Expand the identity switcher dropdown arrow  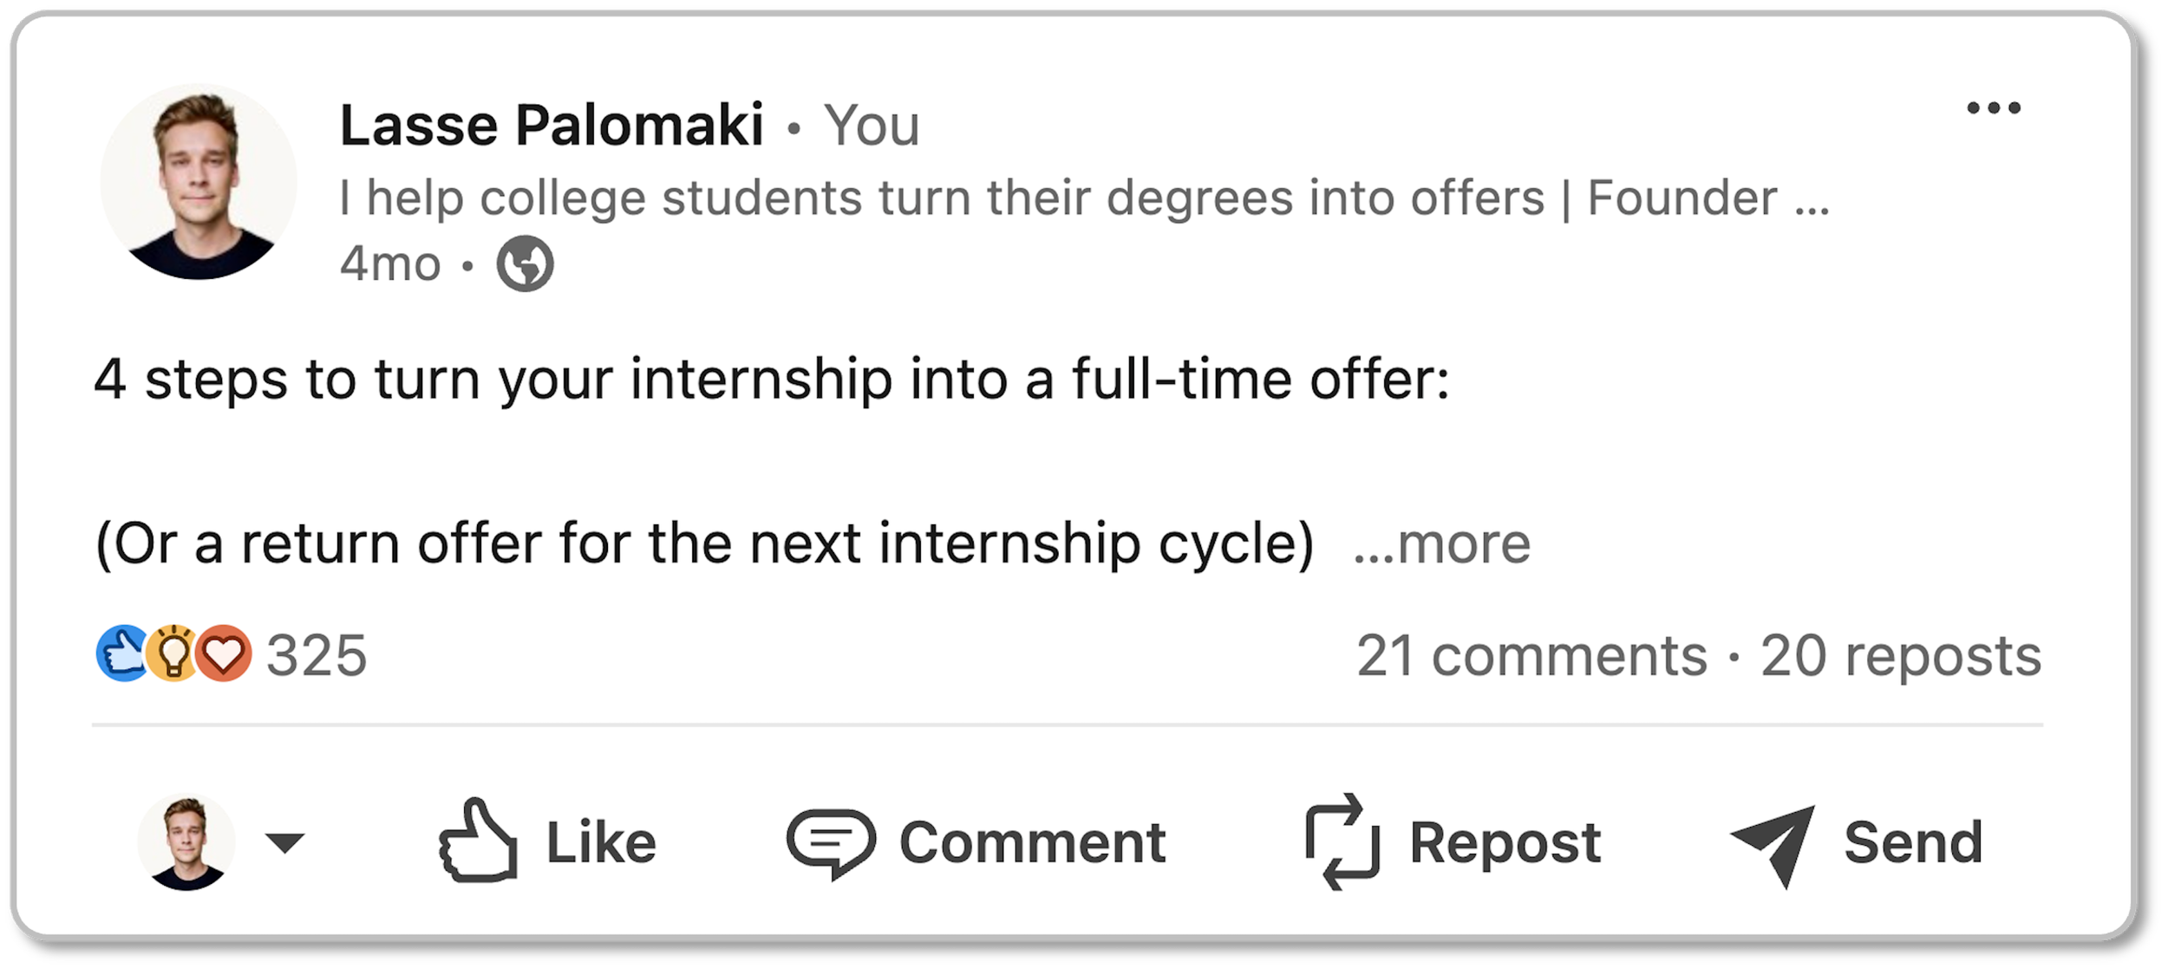pyautogui.click(x=284, y=841)
